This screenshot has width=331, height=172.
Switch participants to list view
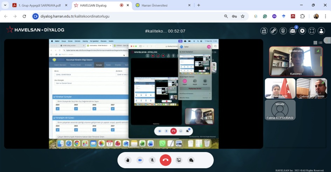(320, 43)
